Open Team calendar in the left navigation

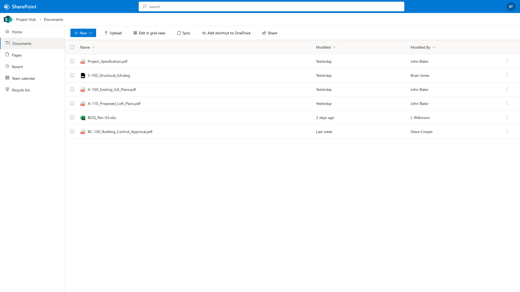tap(32, 78)
